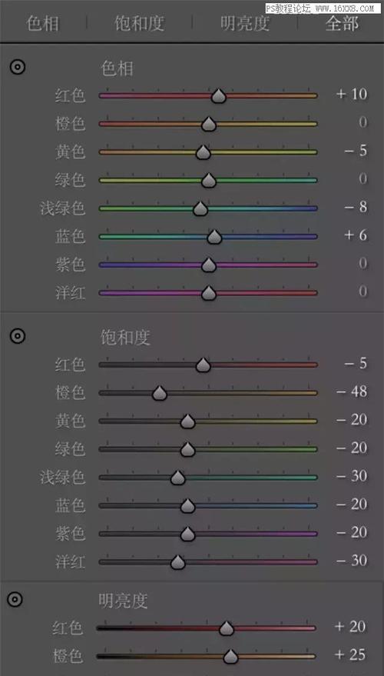Click the hue 红色 slider handle
The width and height of the screenshot is (384, 676).
[x=219, y=96]
